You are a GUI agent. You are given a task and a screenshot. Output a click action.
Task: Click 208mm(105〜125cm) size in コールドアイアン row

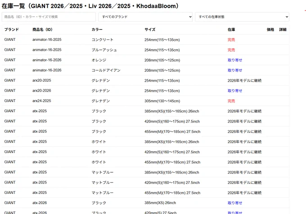coord(162,70)
